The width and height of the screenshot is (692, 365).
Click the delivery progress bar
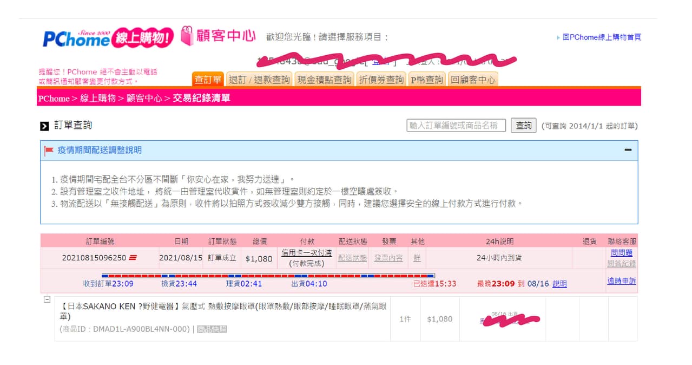click(x=268, y=276)
